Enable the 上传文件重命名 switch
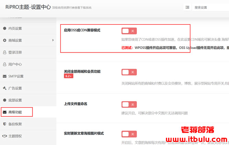 [x=129, y=104]
